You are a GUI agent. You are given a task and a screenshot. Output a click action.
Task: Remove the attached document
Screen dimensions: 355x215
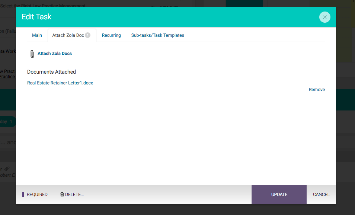317,90
